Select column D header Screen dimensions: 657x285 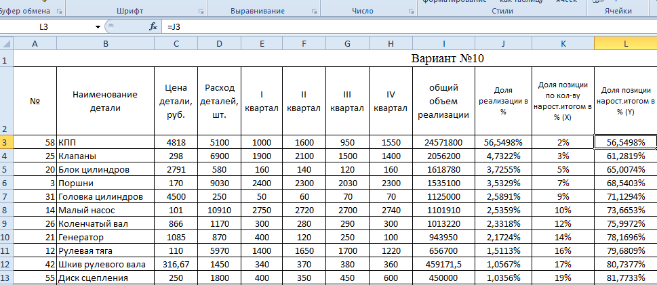[x=219, y=43]
